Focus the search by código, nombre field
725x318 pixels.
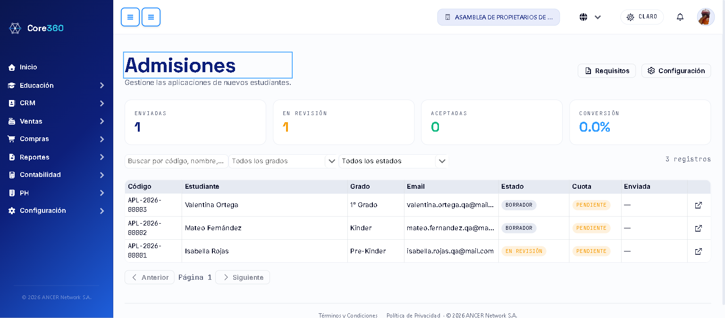click(177, 161)
